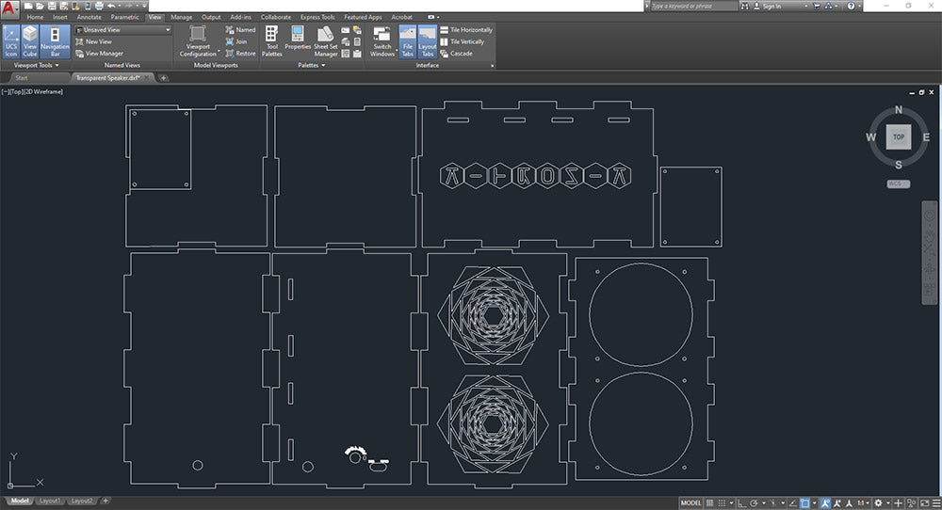Screen dimensions: 942x510
Task: Click the keyword search input field
Action: click(x=690, y=6)
